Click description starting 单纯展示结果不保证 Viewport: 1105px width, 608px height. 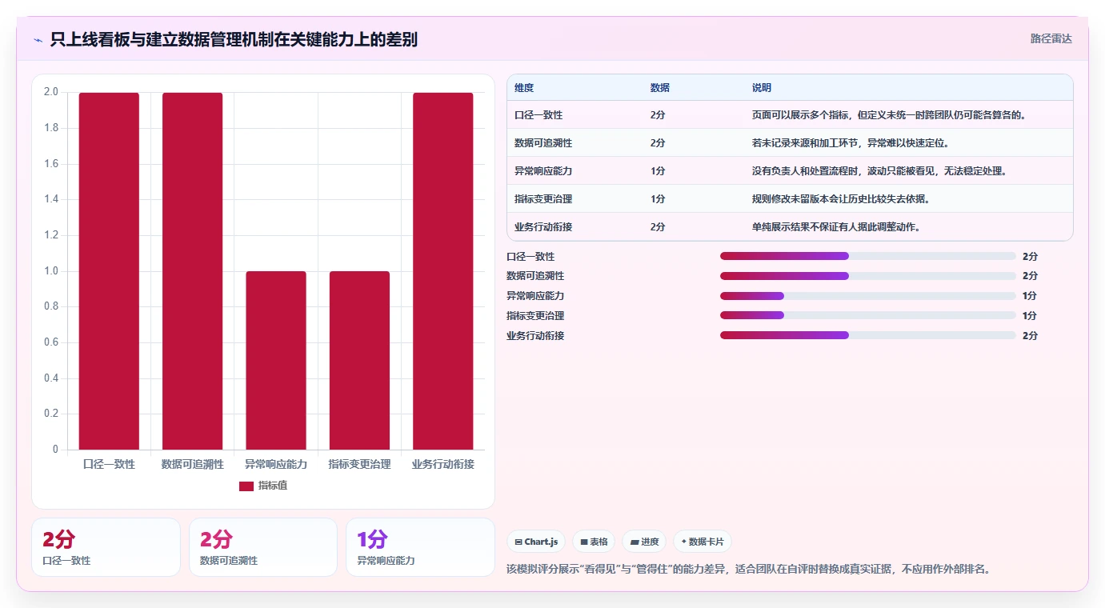point(836,227)
